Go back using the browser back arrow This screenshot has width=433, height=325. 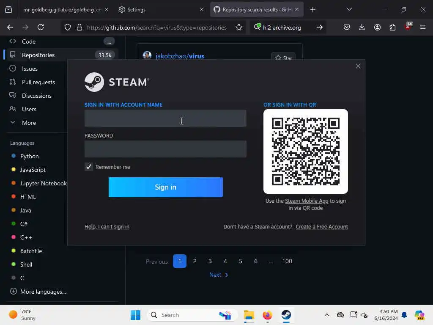click(10, 27)
